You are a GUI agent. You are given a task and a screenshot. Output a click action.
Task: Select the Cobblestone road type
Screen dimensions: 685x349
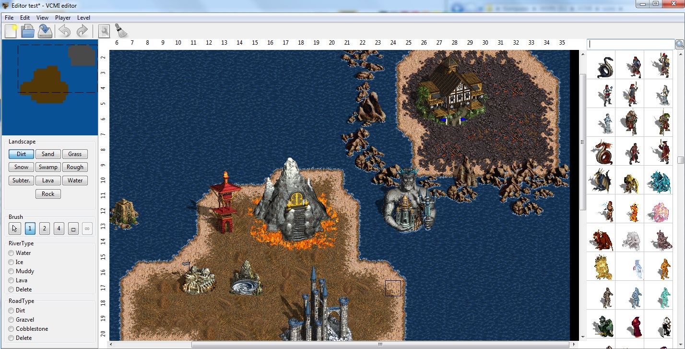(28, 329)
